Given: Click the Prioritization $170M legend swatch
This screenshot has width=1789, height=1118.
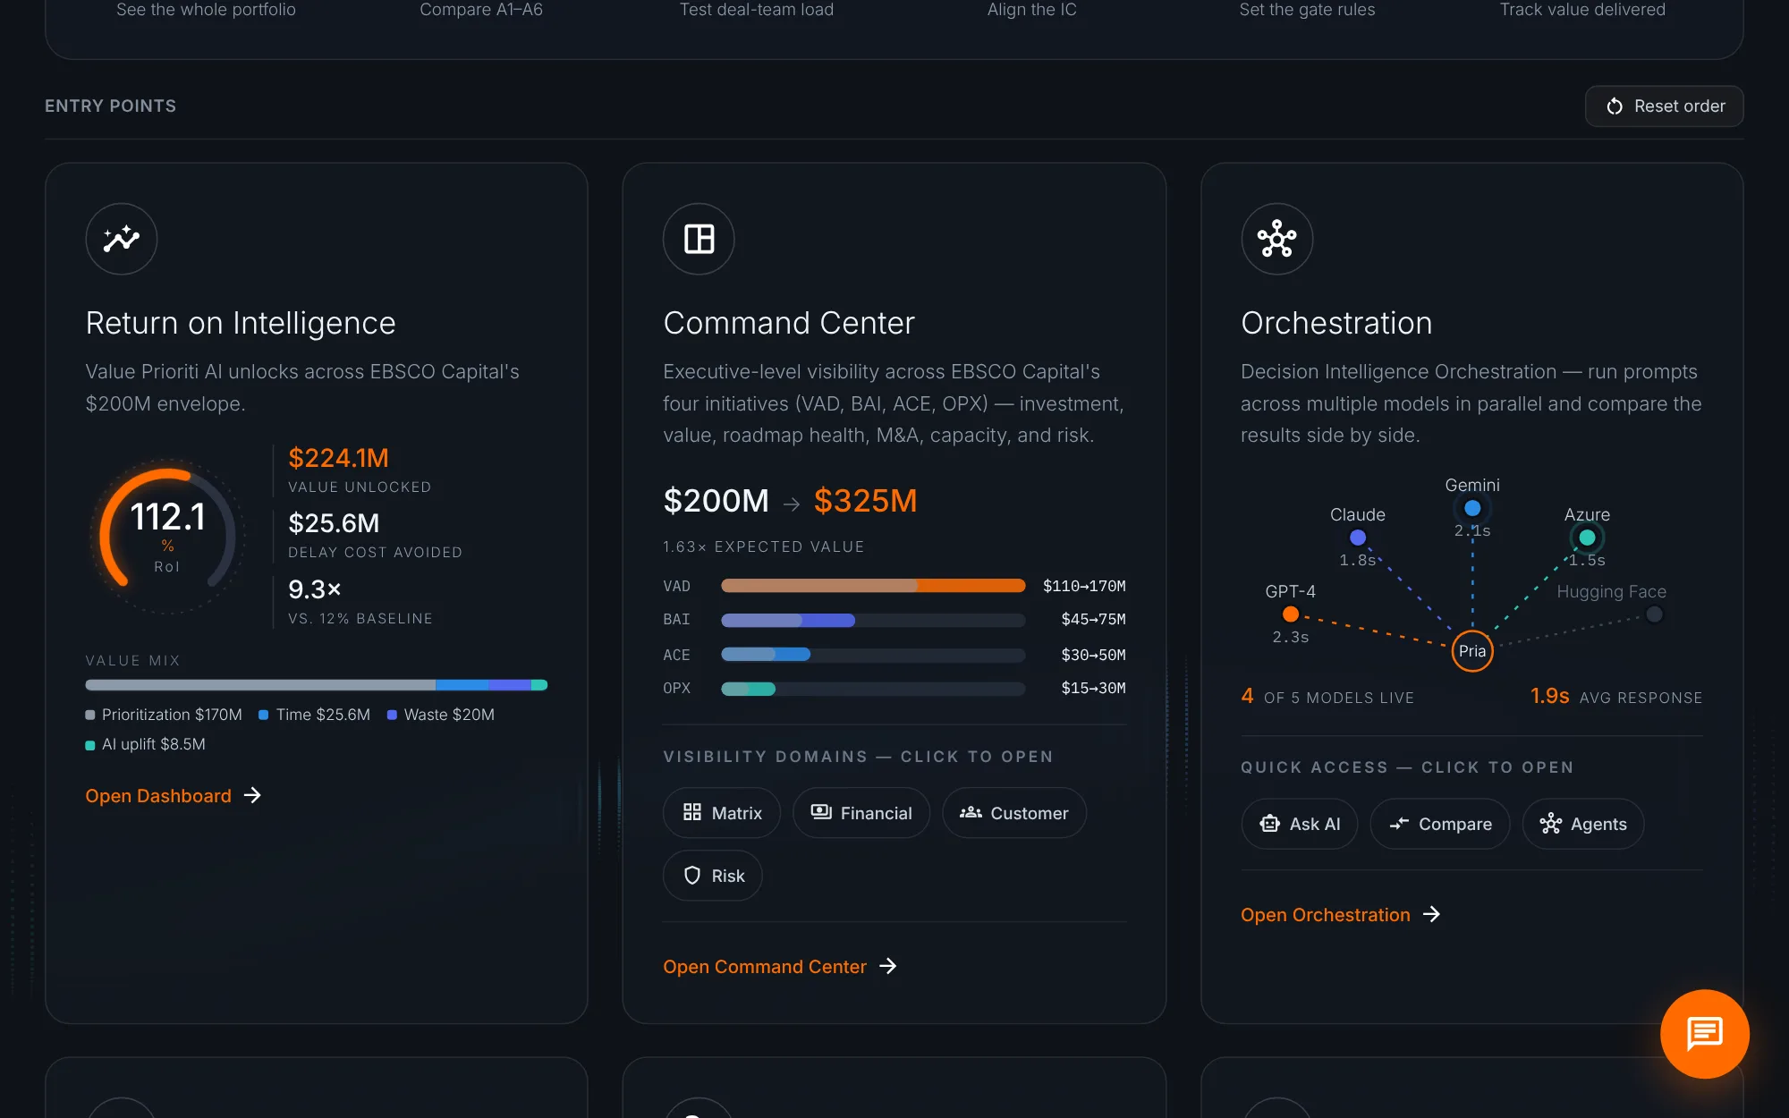Looking at the screenshot, I should 90,715.
